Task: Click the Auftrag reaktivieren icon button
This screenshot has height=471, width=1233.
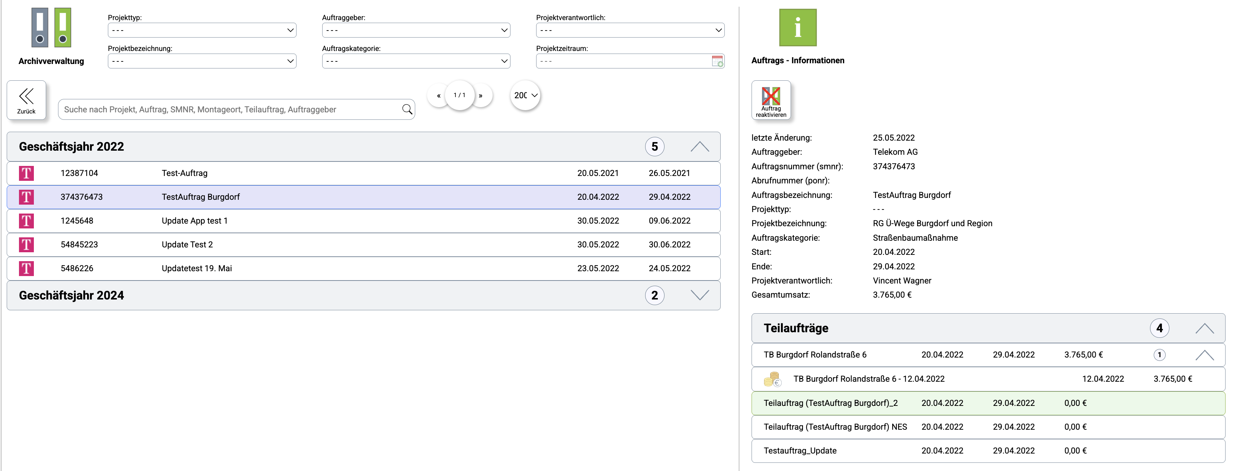Action: point(771,100)
